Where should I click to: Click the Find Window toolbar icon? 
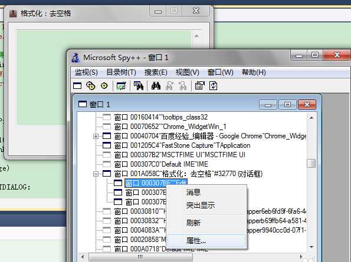[139, 86]
